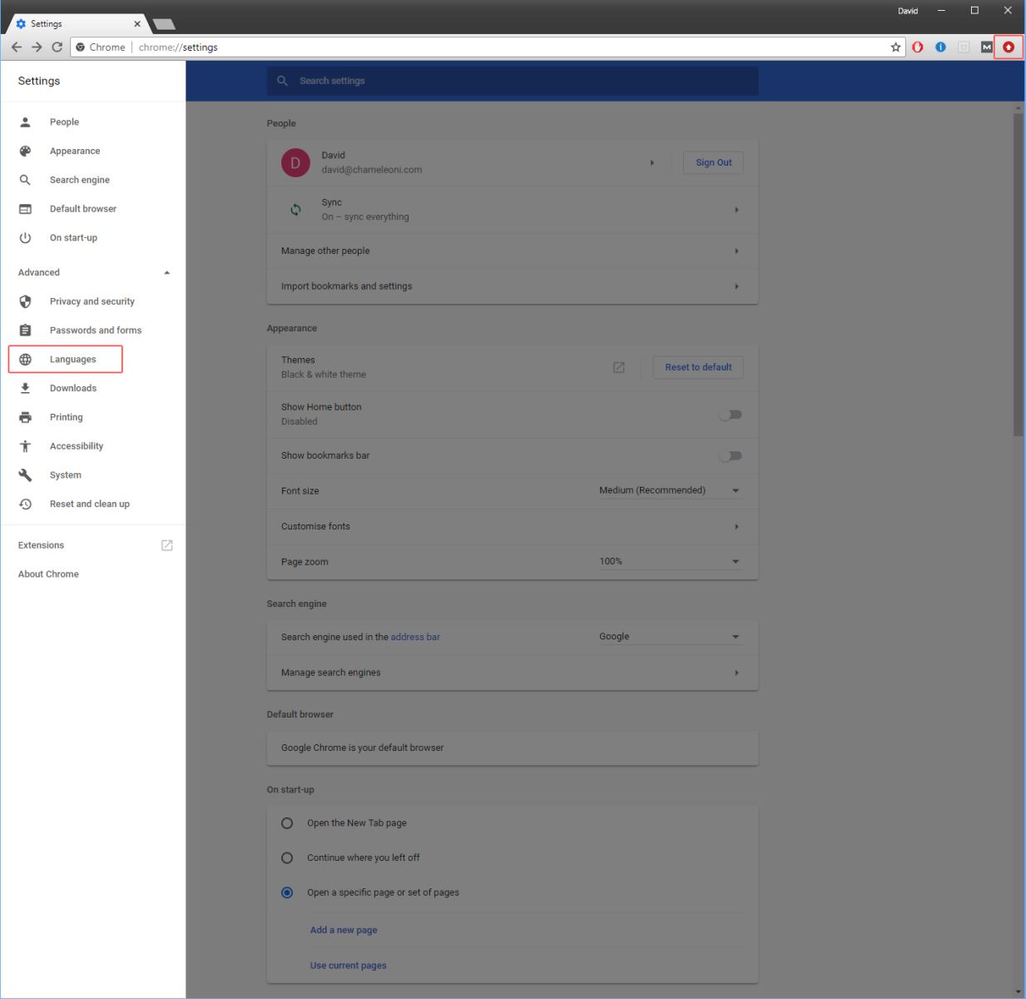Follow the address bar link

click(x=415, y=638)
